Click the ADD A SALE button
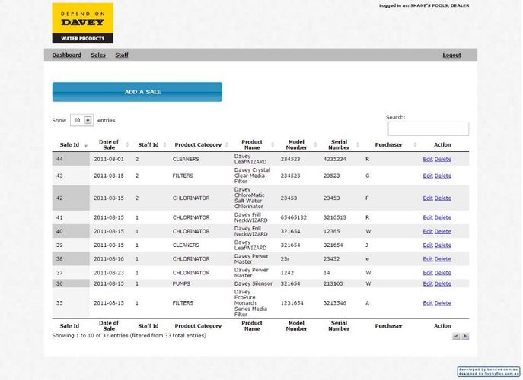The width and height of the screenshot is (523, 380). click(137, 92)
